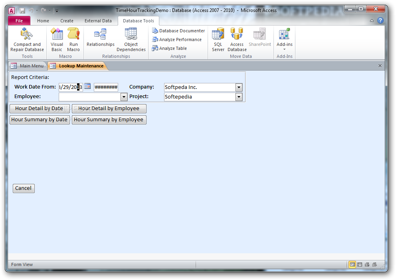Expand the Project dropdown arrow
Image resolution: width=396 pixels, height=280 pixels.
pyautogui.click(x=239, y=97)
